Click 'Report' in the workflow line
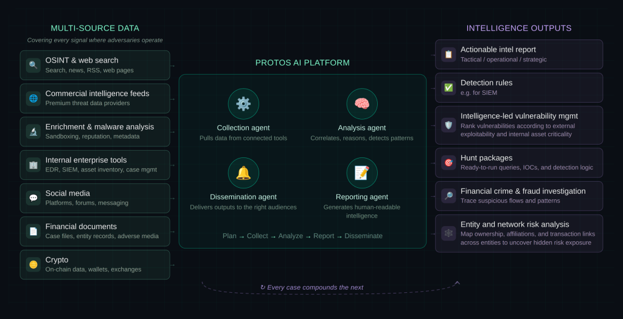The width and height of the screenshot is (623, 319). [324, 236]
